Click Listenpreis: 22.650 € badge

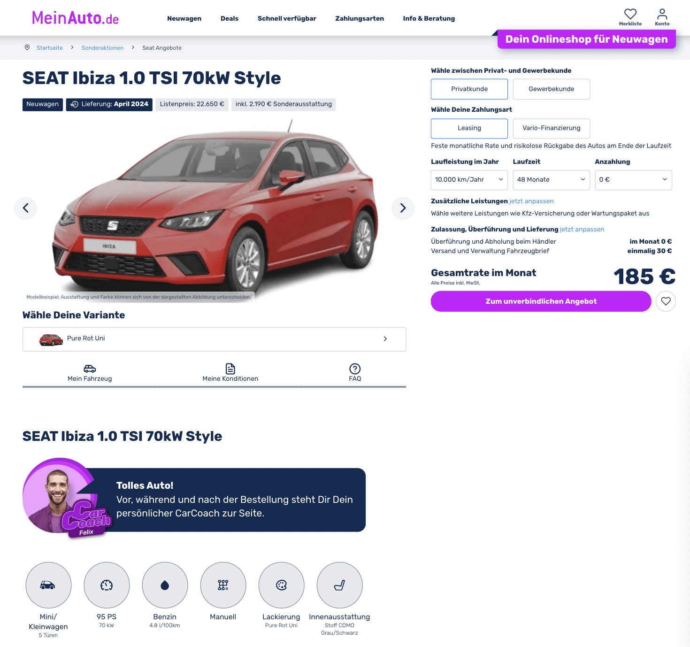[x=192, y=104]
